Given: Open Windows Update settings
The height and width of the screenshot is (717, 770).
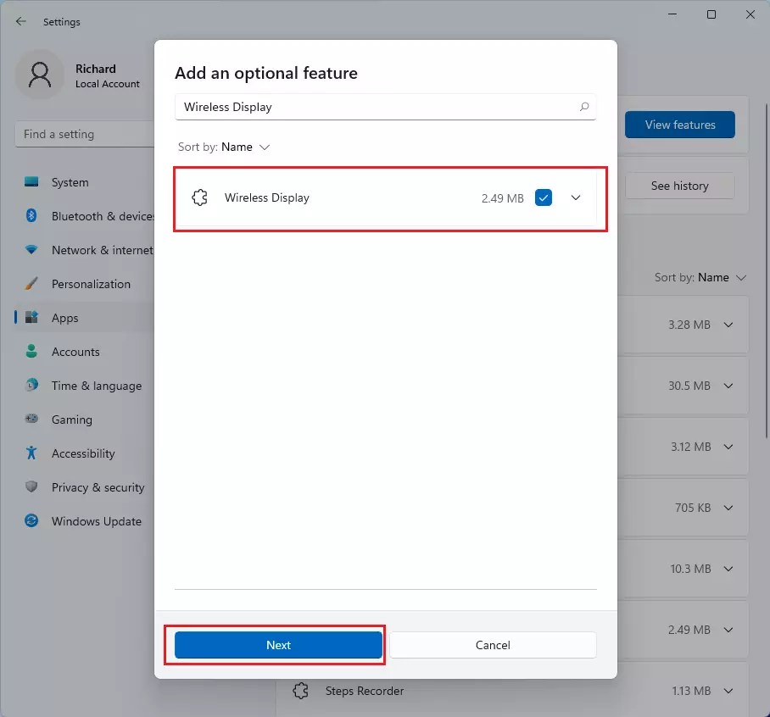Looking at the screenshot, I should 96,521.
